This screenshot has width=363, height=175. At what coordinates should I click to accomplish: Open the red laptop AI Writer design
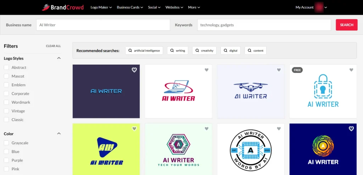pos(178,92)
